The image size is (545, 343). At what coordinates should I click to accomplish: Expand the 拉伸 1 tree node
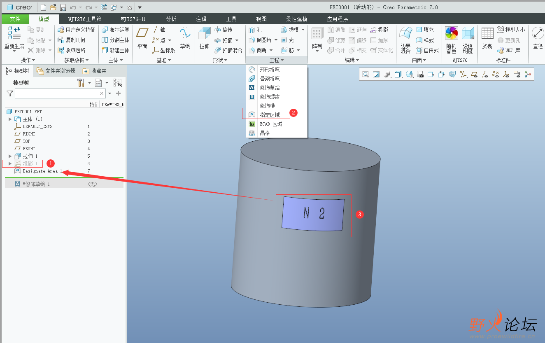pos(10,156)
